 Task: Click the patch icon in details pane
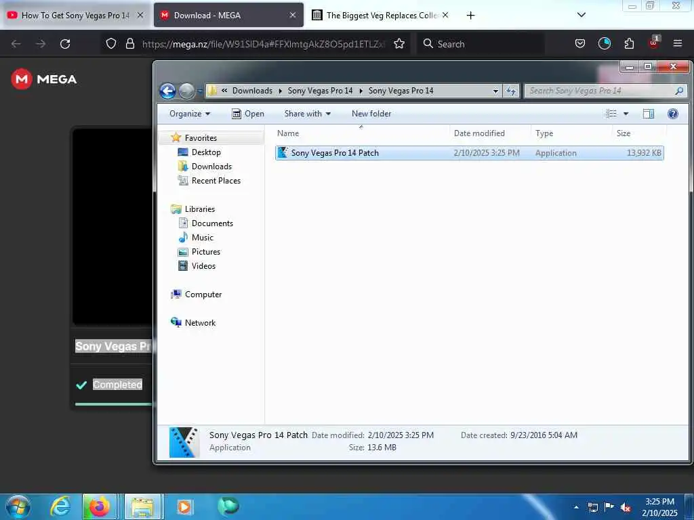(184, 441)
